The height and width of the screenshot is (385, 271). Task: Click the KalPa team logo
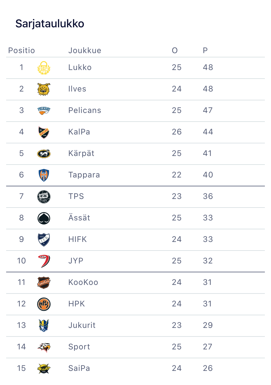tap(44, 132)
